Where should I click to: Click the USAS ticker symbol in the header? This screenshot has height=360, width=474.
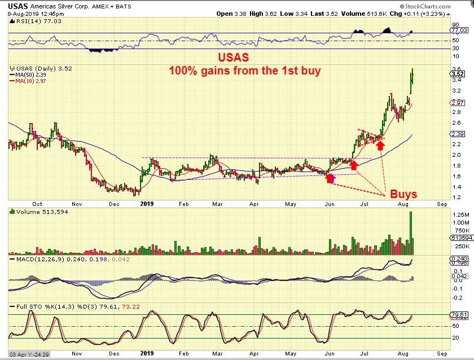click(x=18, y=6)
